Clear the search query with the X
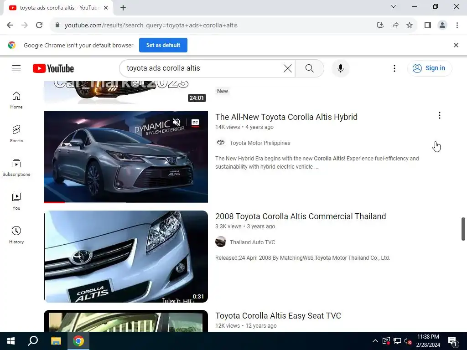Image resolution: width=467 pixels, height=350 pixels. coord(287,68)
